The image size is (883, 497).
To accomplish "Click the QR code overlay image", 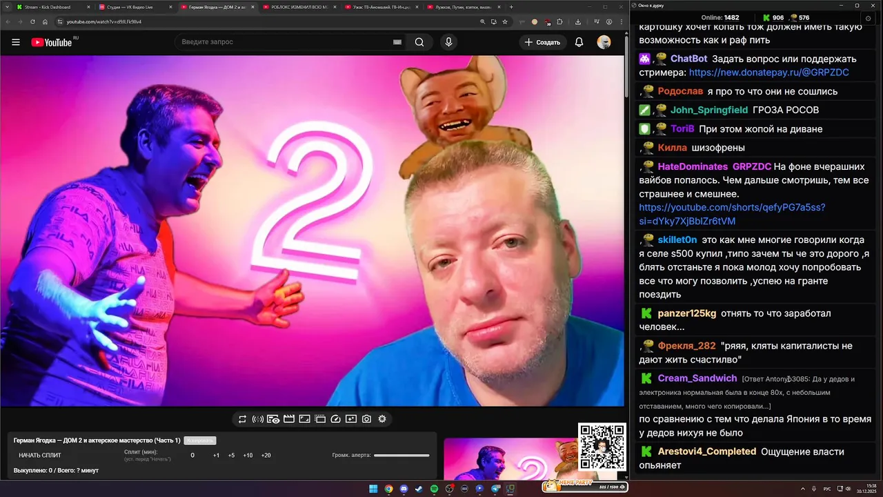I will pos(602,447).
